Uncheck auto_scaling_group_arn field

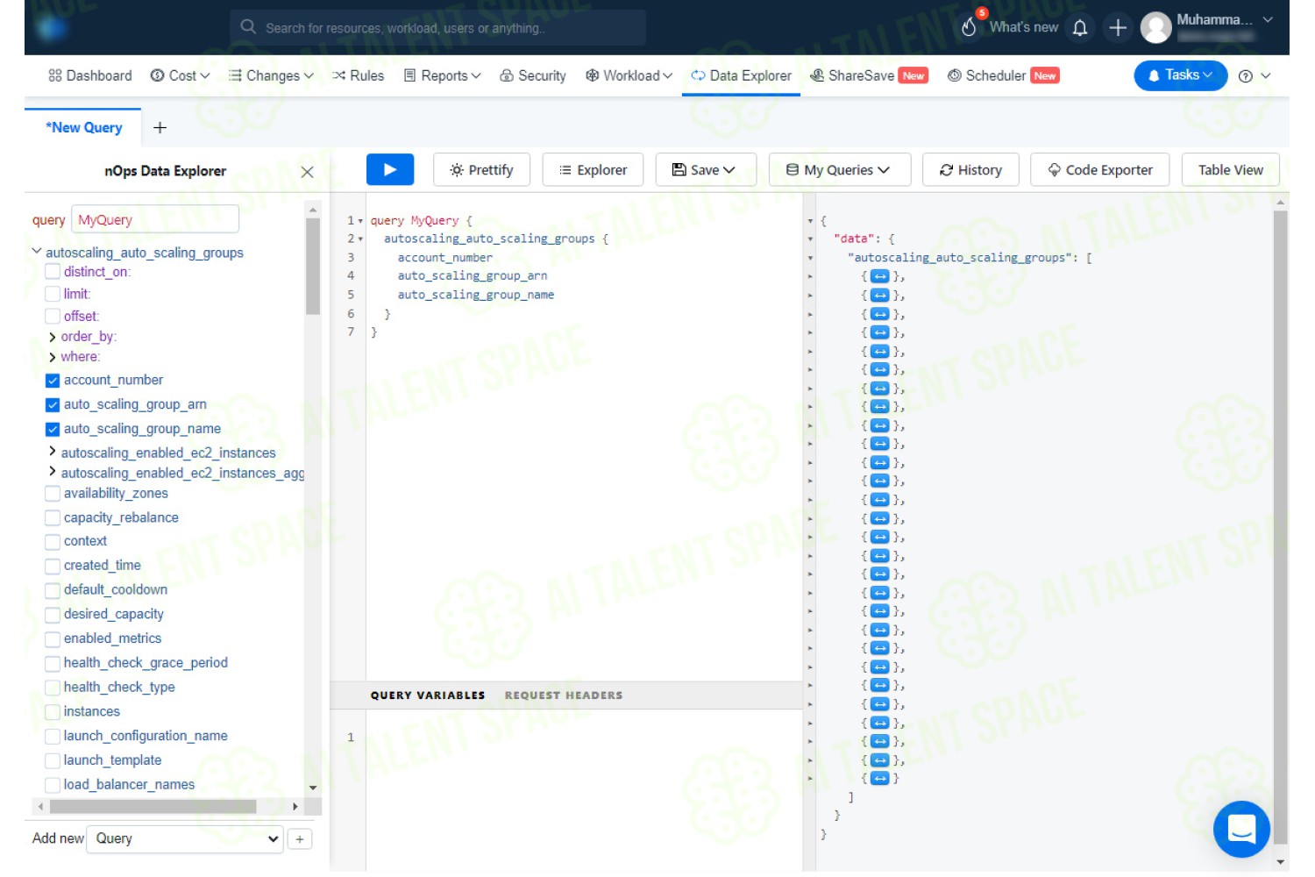click(53, 405)
